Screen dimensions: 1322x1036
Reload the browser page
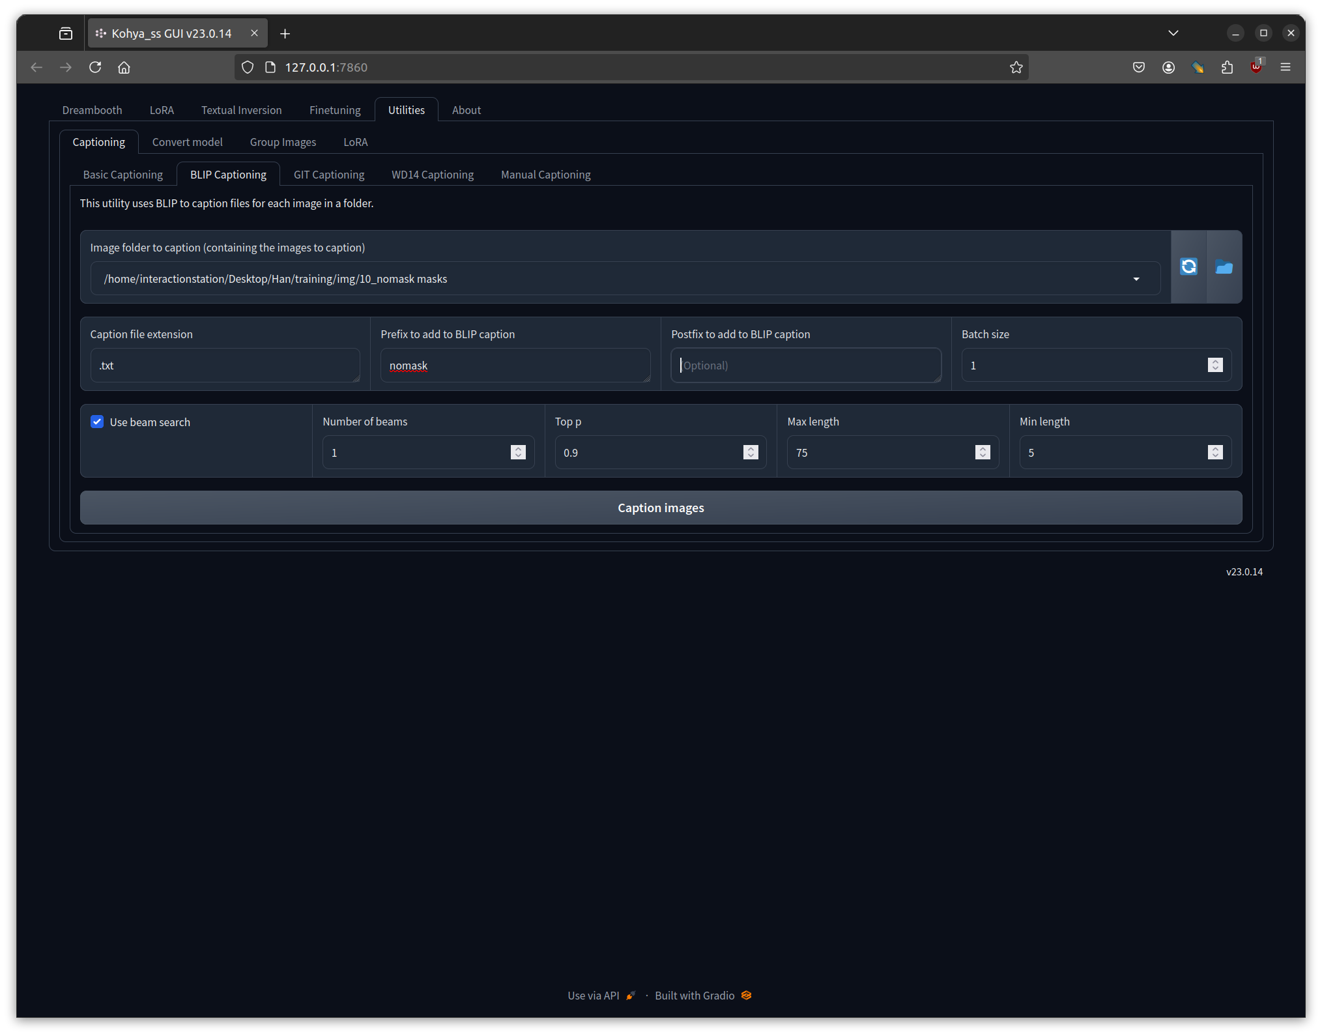95,67
